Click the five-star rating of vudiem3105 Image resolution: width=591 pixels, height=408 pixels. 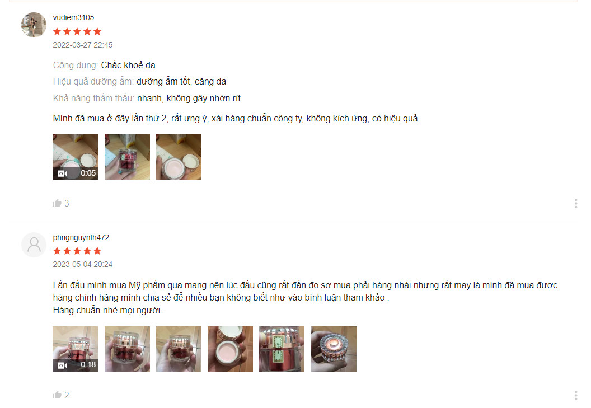click(x=77, y=31)
